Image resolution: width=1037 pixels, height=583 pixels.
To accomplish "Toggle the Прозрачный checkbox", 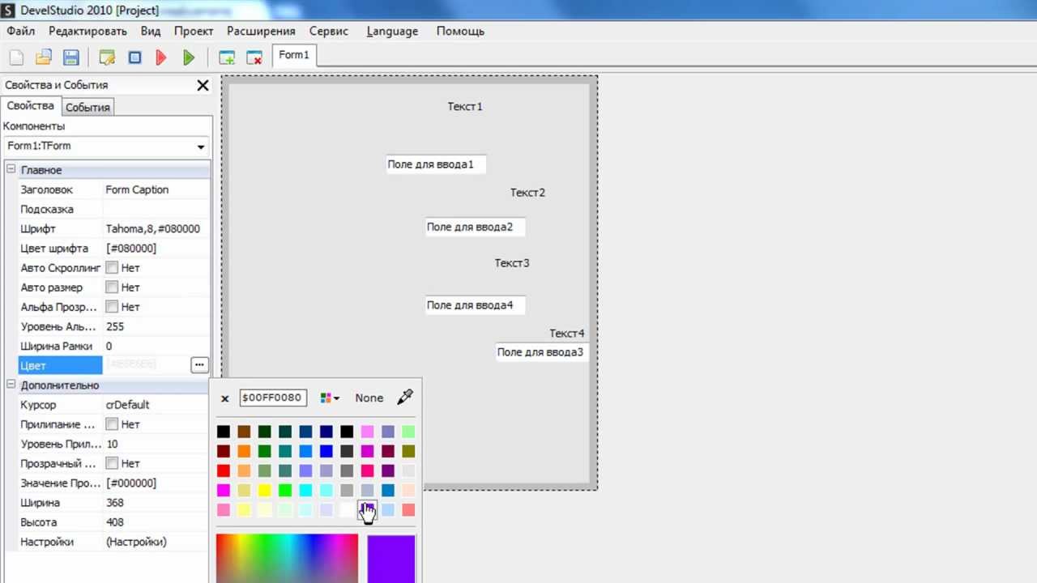I will coord(112,463).
